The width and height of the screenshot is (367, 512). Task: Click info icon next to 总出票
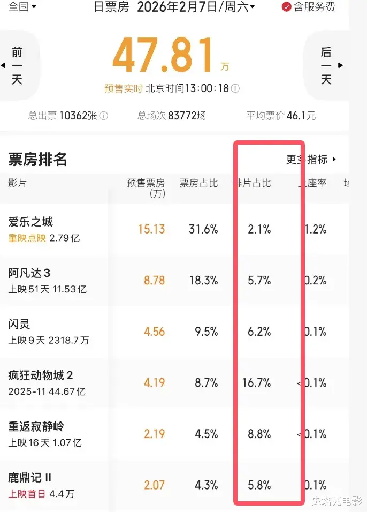pos(104,116)
